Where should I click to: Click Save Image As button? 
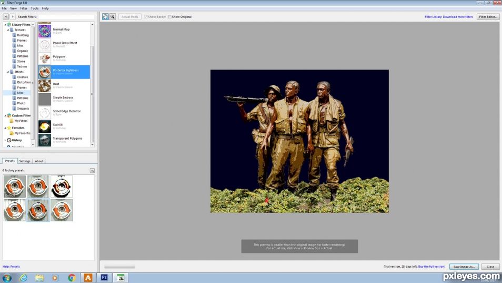click(x=464, y=267)
